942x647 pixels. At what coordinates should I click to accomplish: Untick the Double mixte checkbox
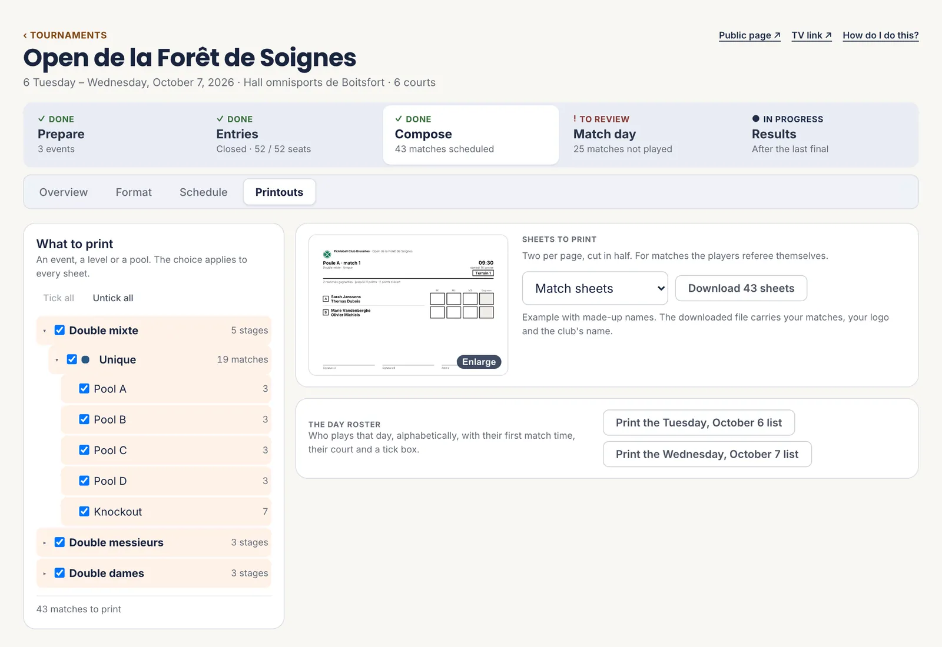point(59,330)
